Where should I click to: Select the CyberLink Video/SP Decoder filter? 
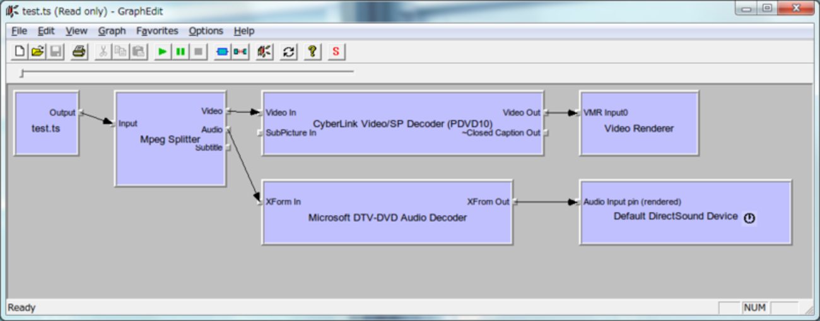(x=403, y=124)
